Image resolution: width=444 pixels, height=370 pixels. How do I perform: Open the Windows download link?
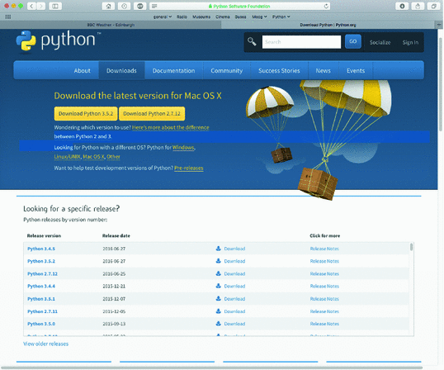(x=183, y=147)
